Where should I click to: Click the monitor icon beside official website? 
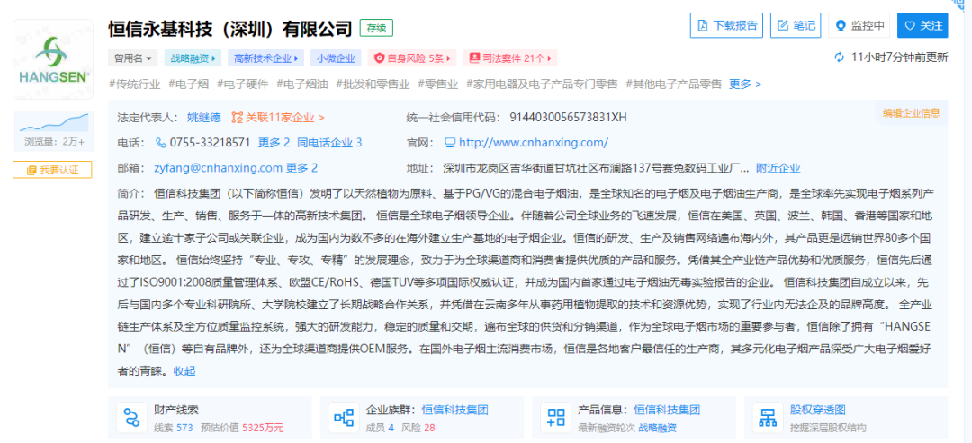451,142
